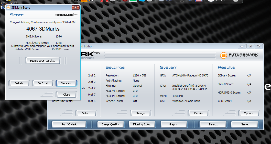Open the Filtering & AA... tool
The height and width of the screenshot is (144, 271).
pyautogui.click(x=143, y=124)
